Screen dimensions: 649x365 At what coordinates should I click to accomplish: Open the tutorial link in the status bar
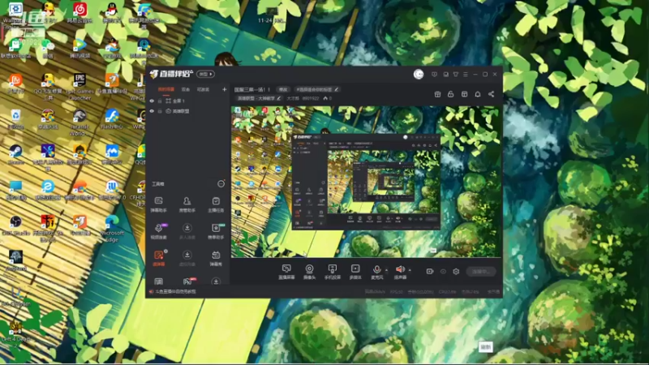175,292
